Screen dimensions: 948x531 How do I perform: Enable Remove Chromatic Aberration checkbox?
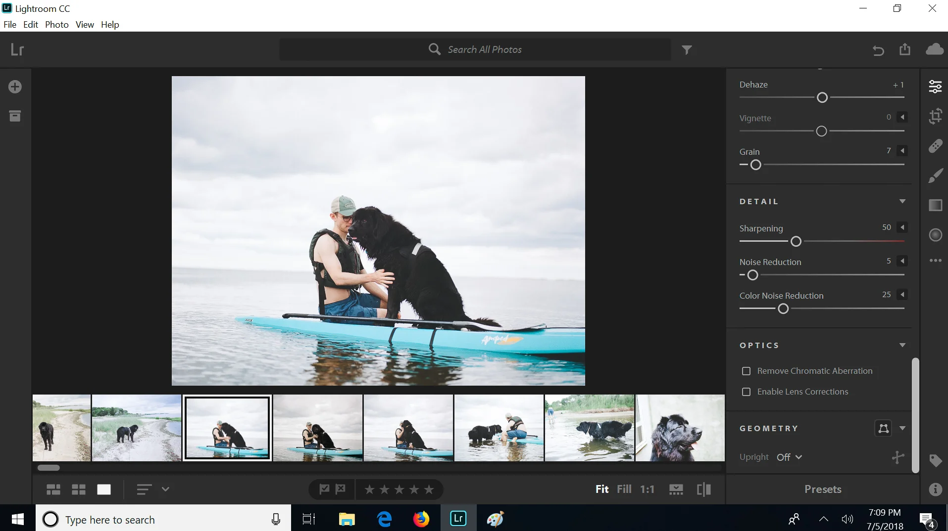(746, 371)
